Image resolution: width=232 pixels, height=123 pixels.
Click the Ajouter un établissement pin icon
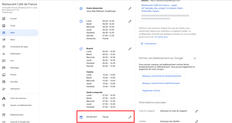(x=4, y=105)
